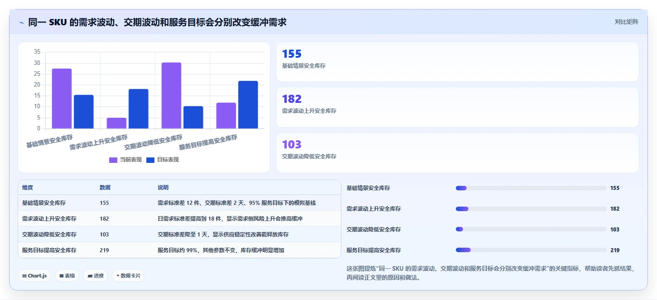Click the Chart.js tag chip

(x=34, y=276)
